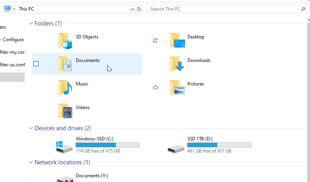The height and width of the screenshot is (182, 310).
Task: Tick the checkbox next to Documents
Action: [36, 64]
